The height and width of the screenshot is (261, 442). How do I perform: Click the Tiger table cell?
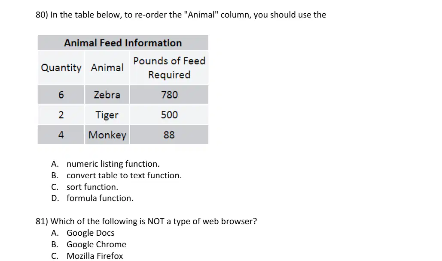(107, 115)
